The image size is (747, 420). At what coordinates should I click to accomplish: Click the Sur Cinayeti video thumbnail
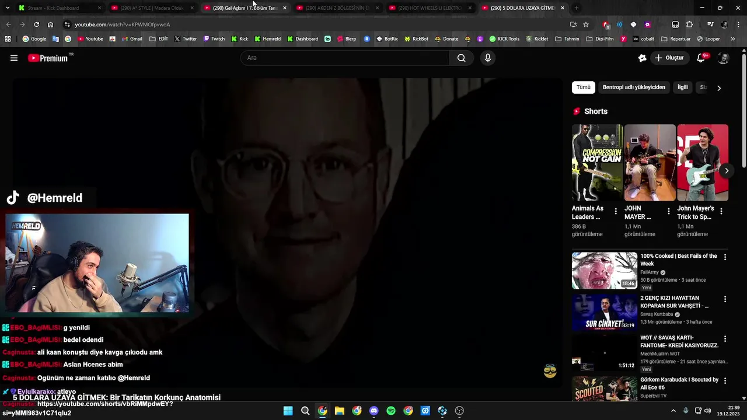point(605,313)
